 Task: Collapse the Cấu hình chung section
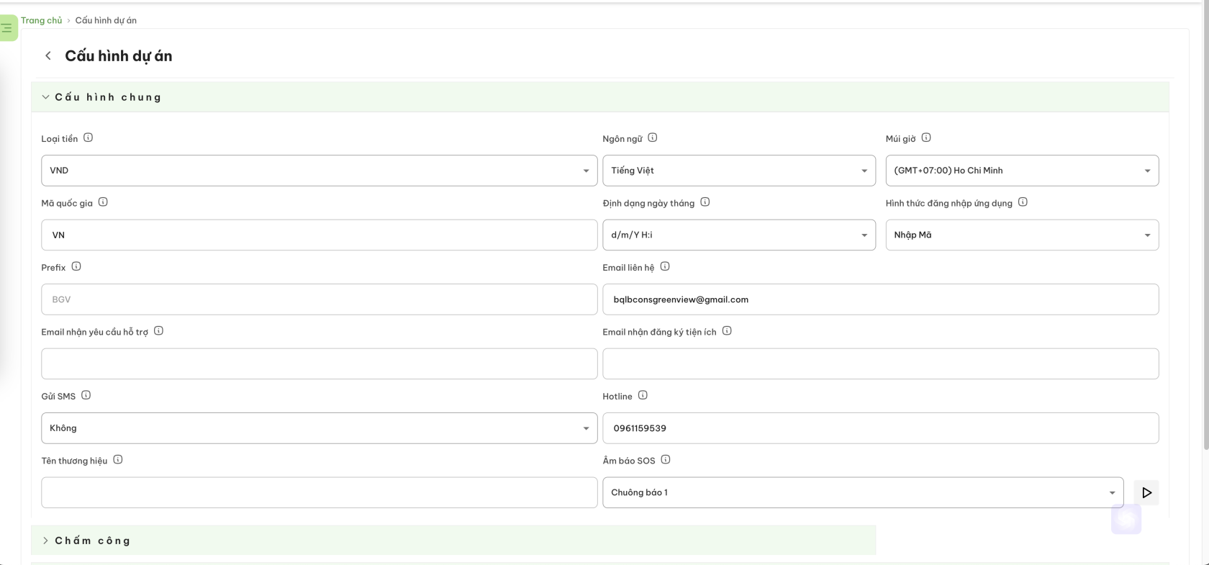click(599, 97)
